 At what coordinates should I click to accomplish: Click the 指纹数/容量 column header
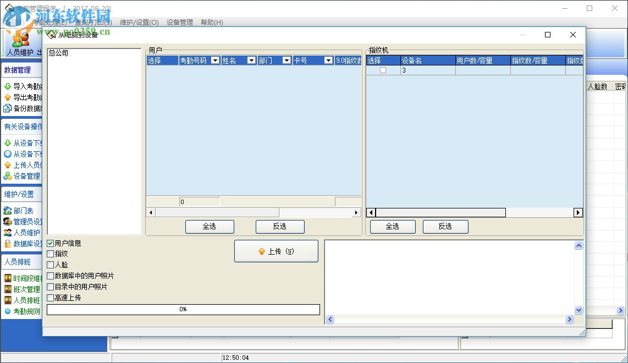[x=537, y=61]
